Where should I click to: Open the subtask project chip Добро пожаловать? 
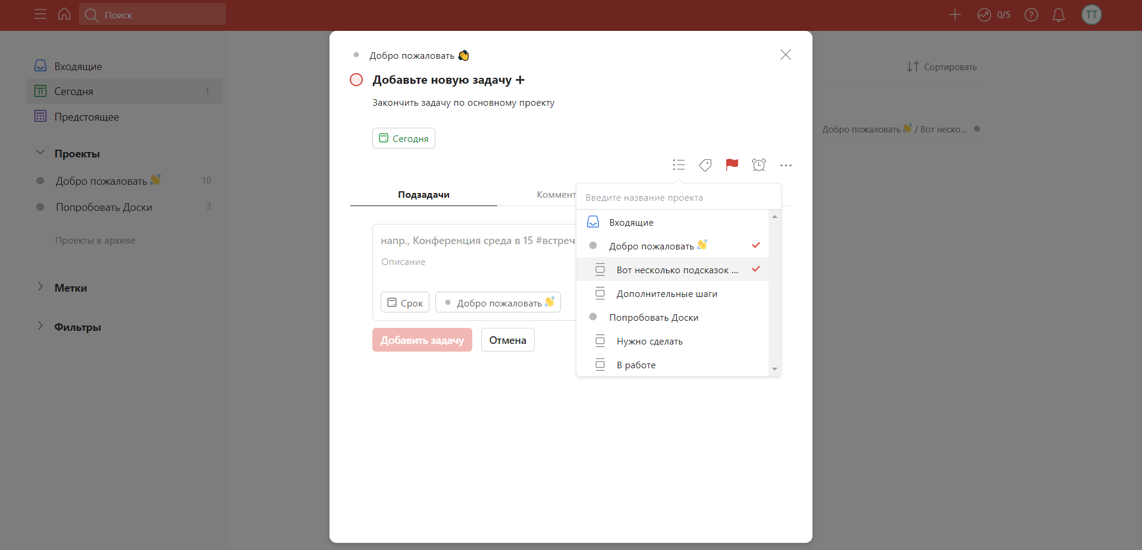498,302
